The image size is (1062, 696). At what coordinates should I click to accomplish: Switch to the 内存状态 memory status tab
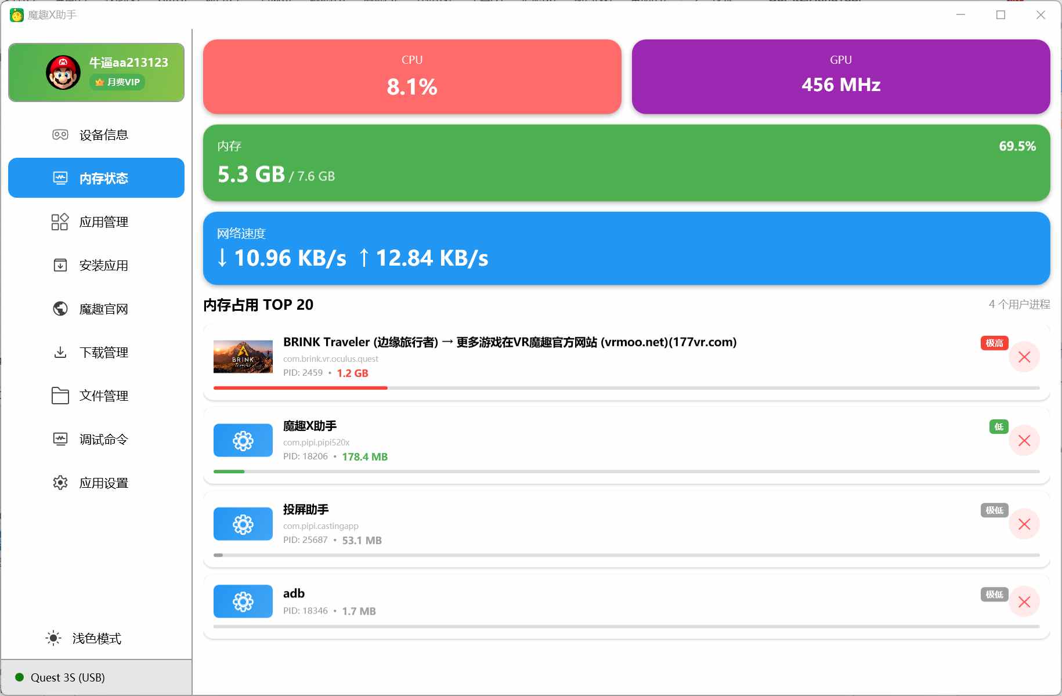96,178
